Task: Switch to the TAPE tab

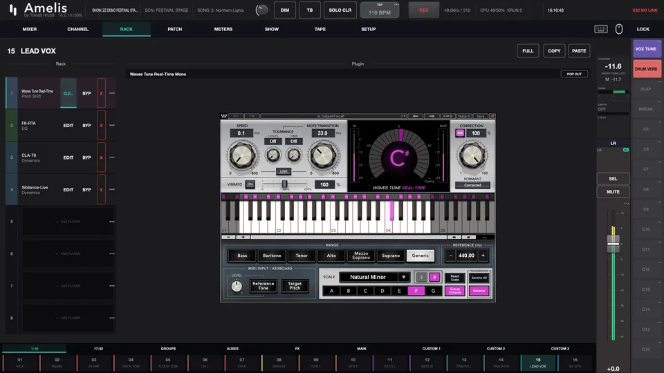Action: [320, 29]
